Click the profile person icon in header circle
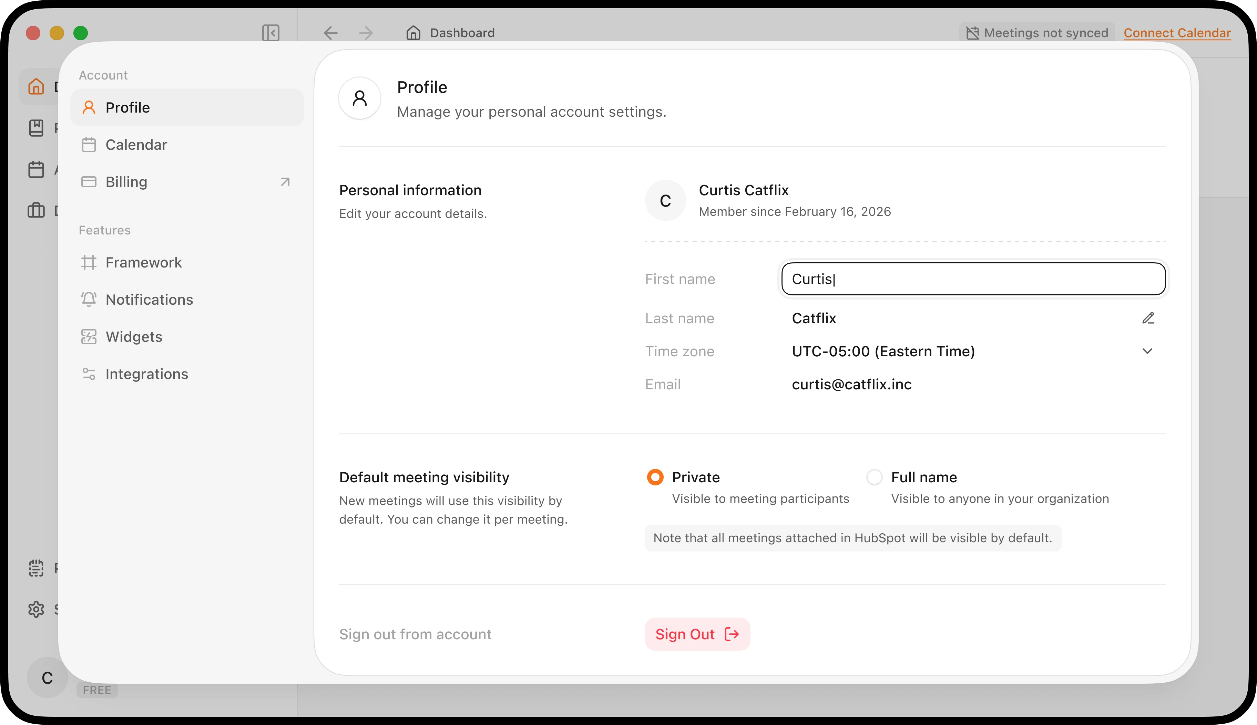The width and height of the screenshot is (1257, 725). point(360,98)
